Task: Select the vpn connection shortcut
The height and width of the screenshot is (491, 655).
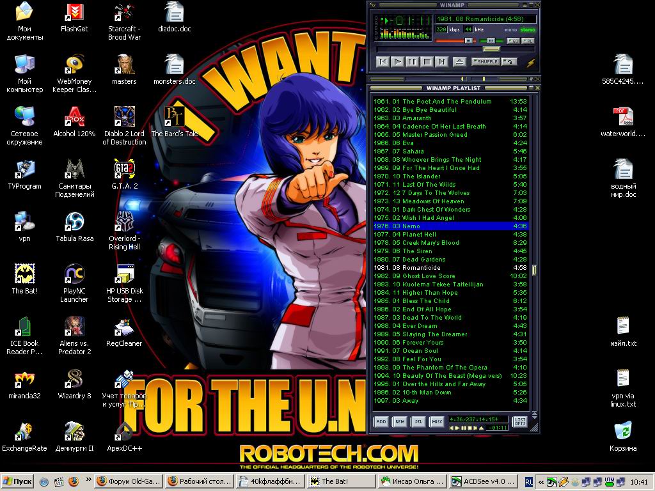Action: pos(25,227)
